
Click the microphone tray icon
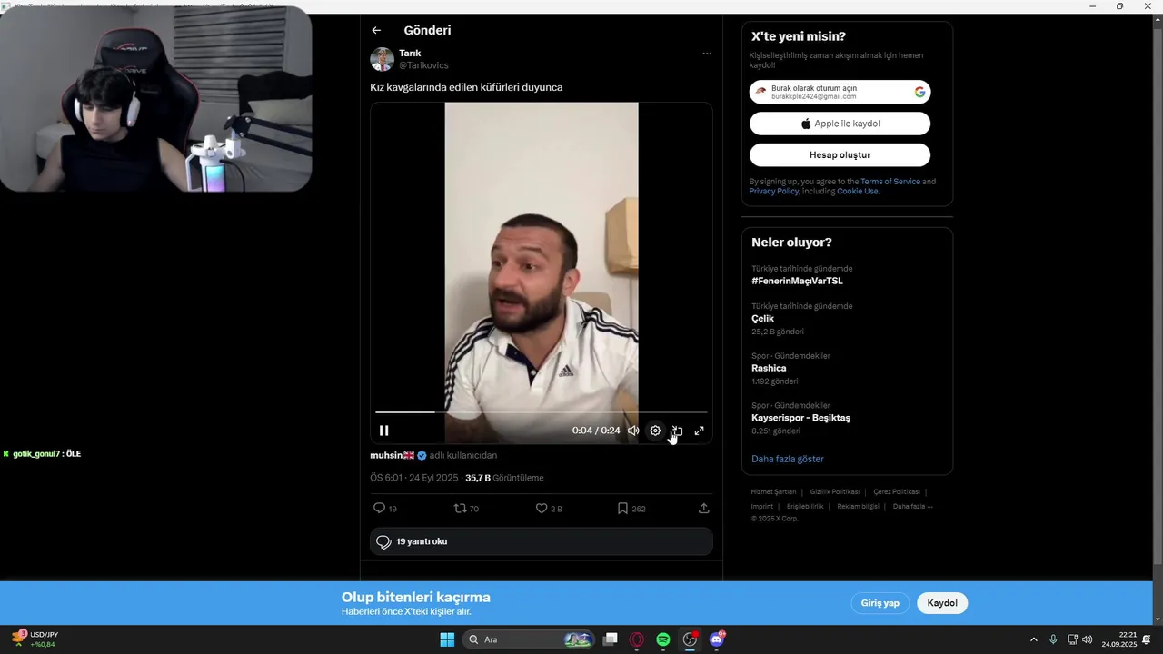1053,639
